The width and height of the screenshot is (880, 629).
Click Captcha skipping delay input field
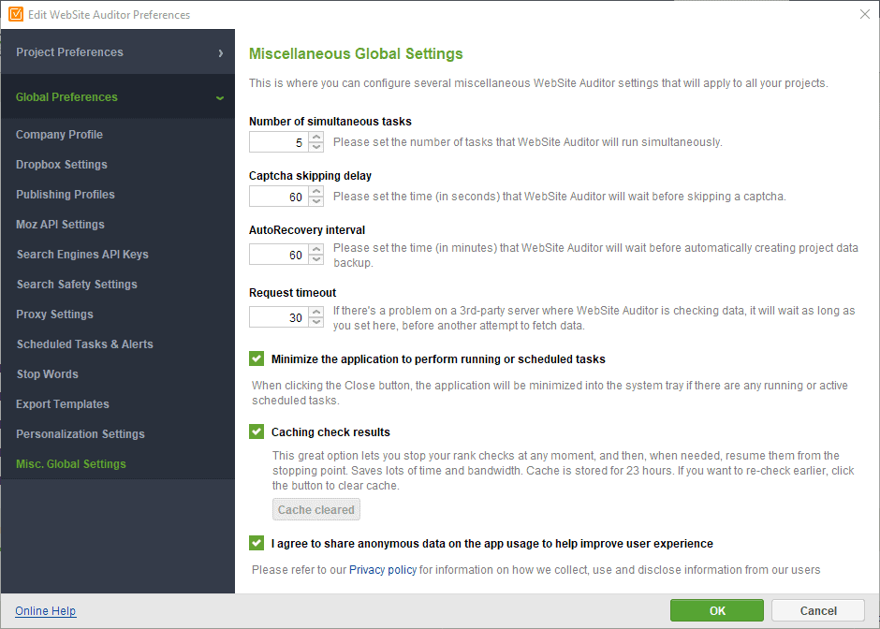pyautogui.click(x=279, y=197)
